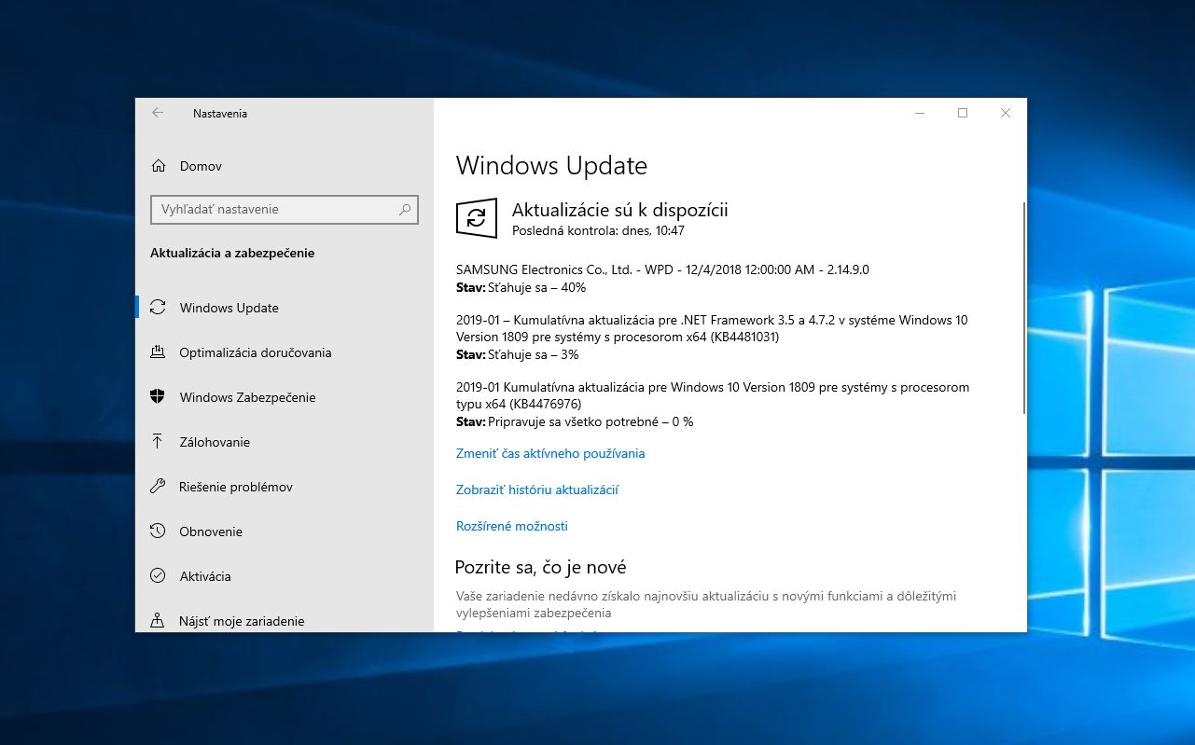Open the Domov home icon

[x=158, y=166]
